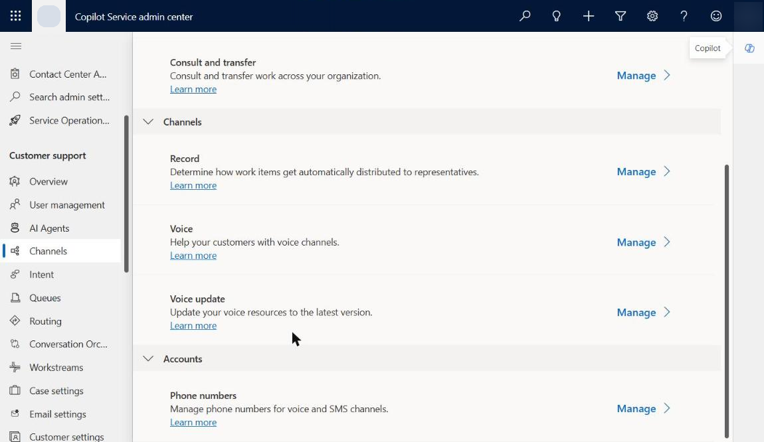Open the lightbulb assistant icon
Image resolution: width=764 pixels, height=442 pixels.
[x=557, y=16]
